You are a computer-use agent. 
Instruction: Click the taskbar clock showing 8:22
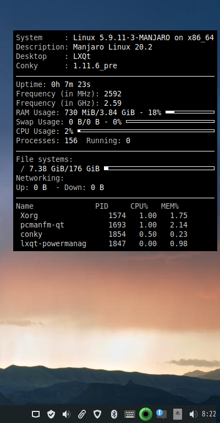click(208, 414)
